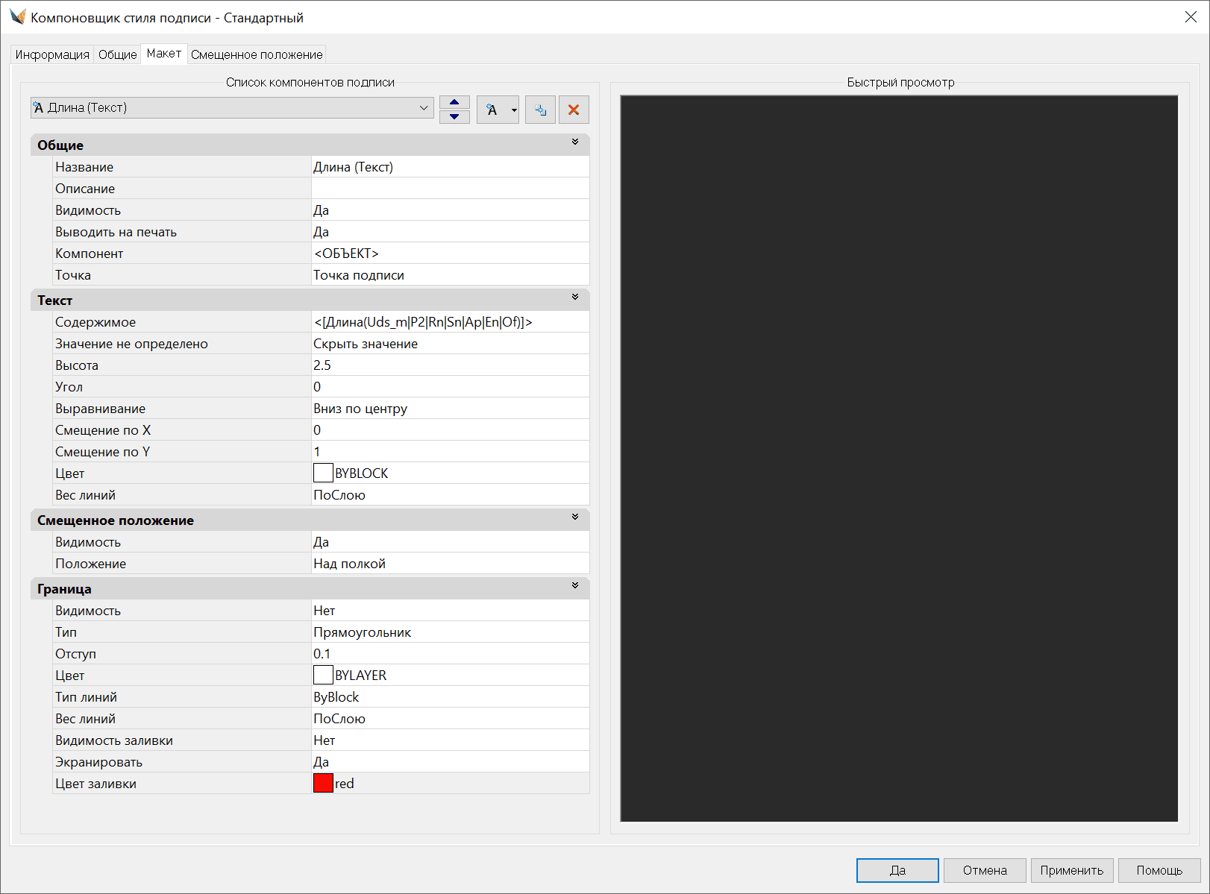Switch to the Информация tab
The width and height of the screenshot is (1210, 894).
click(x=52, y=54)
